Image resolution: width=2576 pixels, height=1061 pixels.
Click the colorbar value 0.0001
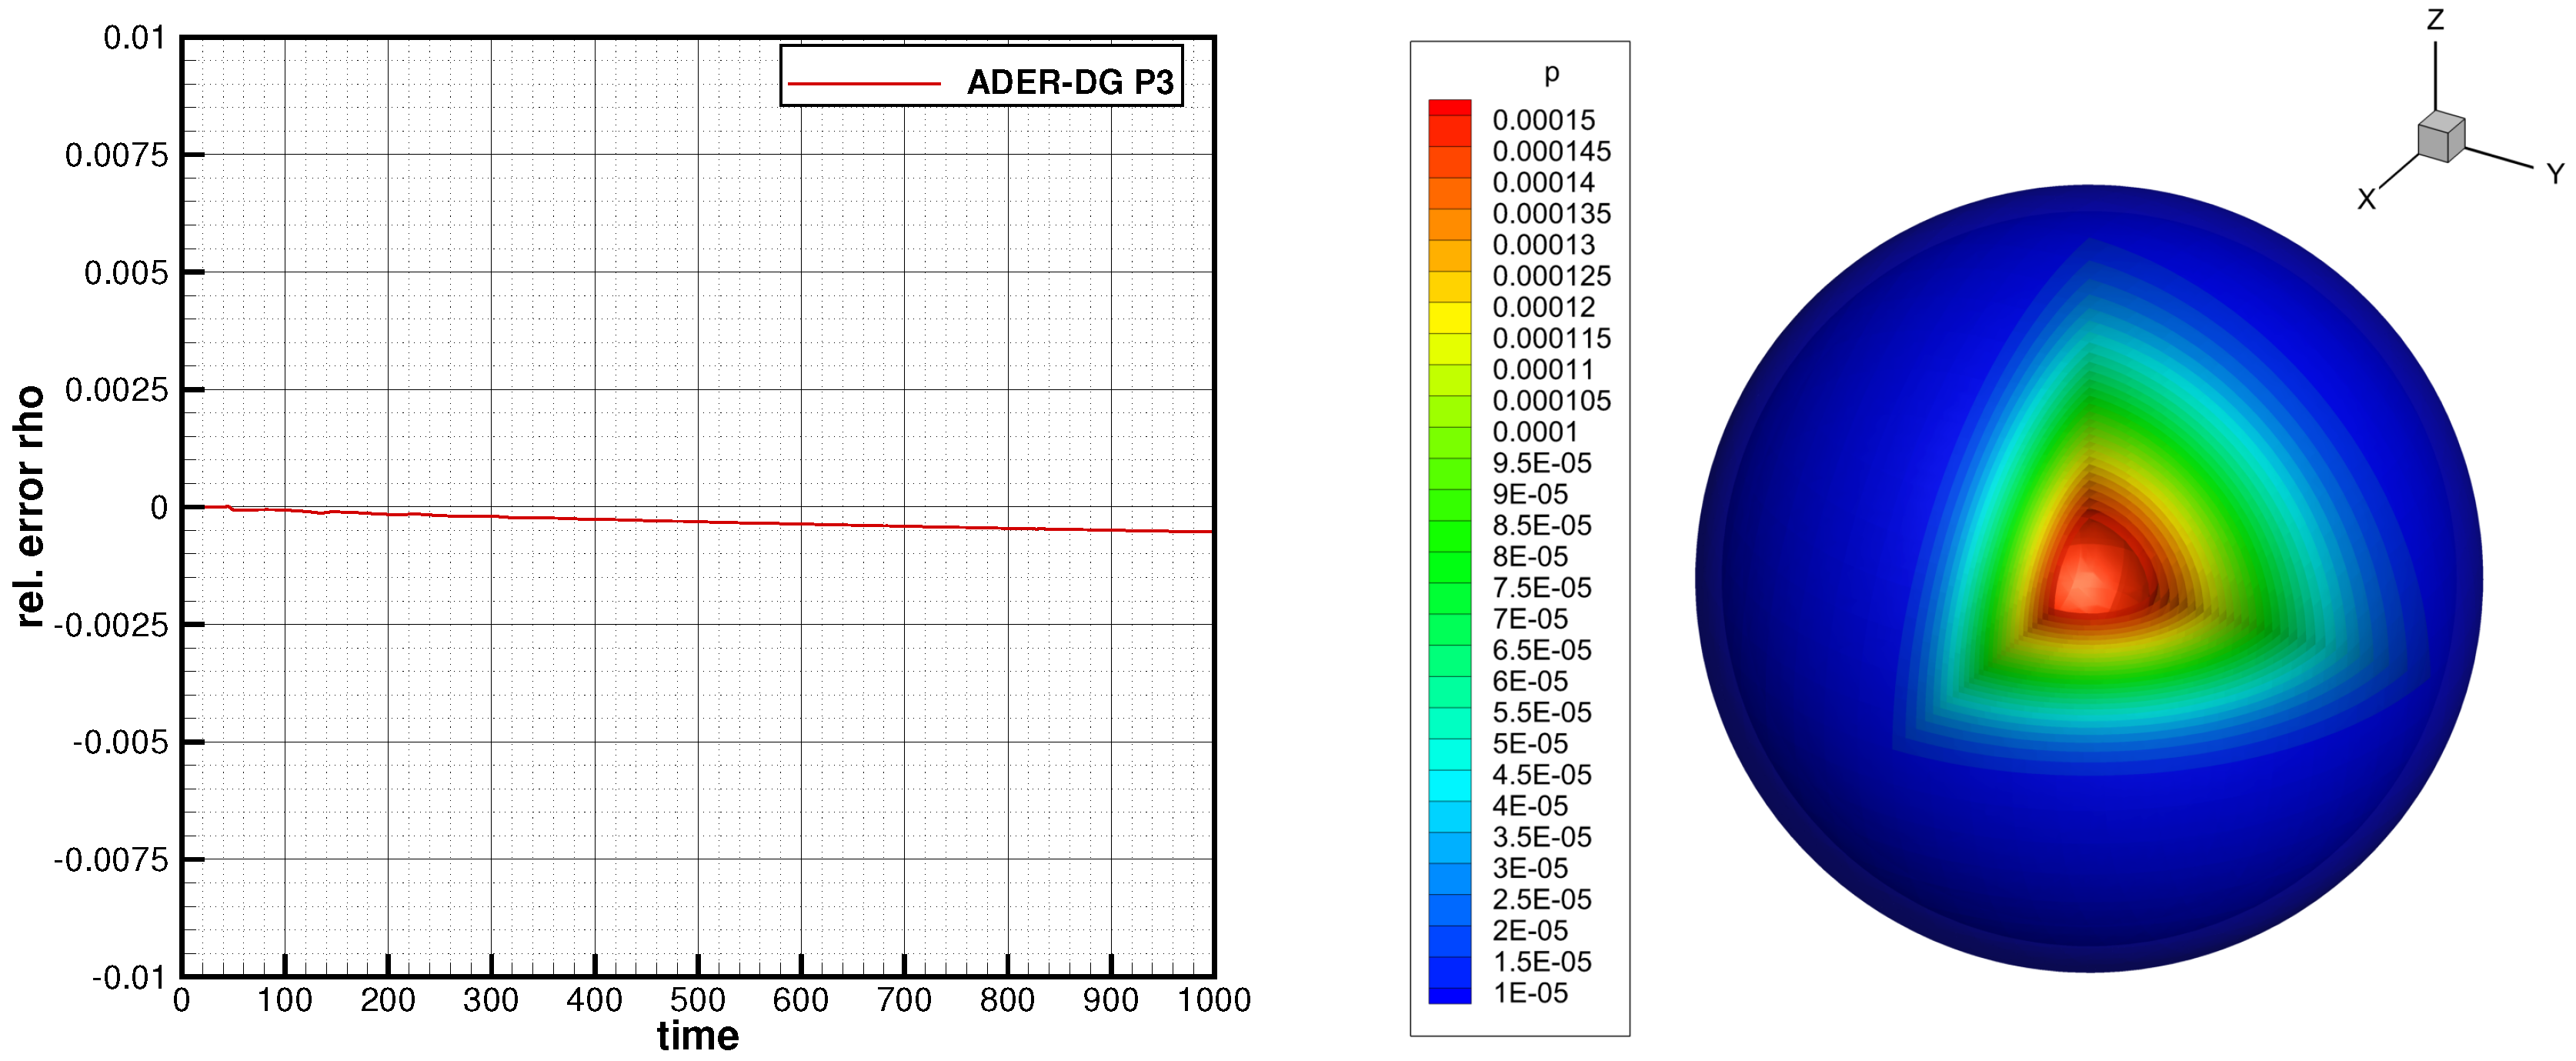click(1535, 432)
